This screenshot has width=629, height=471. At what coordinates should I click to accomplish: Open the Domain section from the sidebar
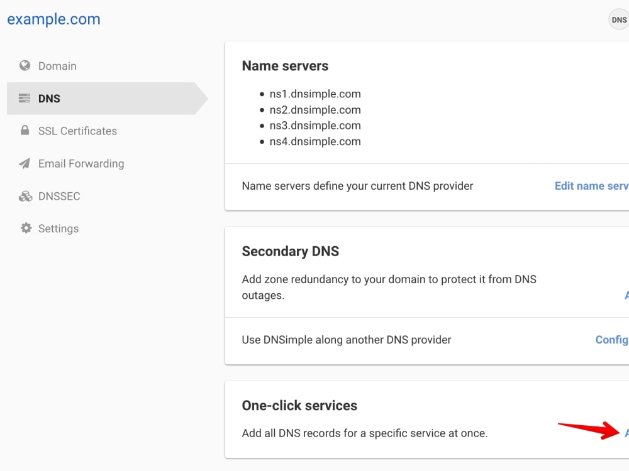pos(57,65)
